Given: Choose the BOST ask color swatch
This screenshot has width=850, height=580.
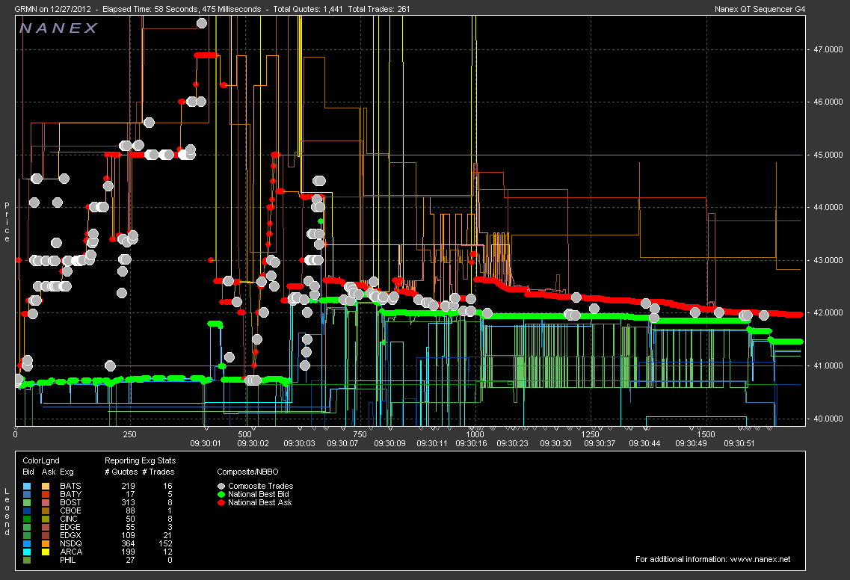Looking at the screenshot, I should pos(46,502).
